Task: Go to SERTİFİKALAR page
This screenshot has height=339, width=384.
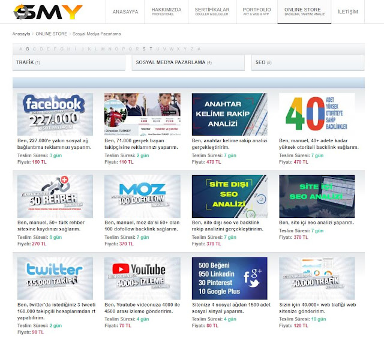Action: pos(212,12)
